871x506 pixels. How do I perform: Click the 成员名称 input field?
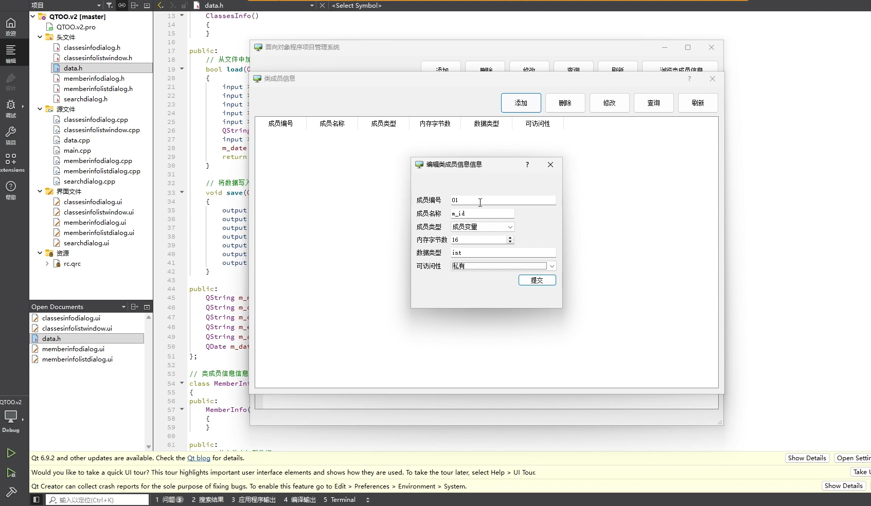click(x=483, y=213)
